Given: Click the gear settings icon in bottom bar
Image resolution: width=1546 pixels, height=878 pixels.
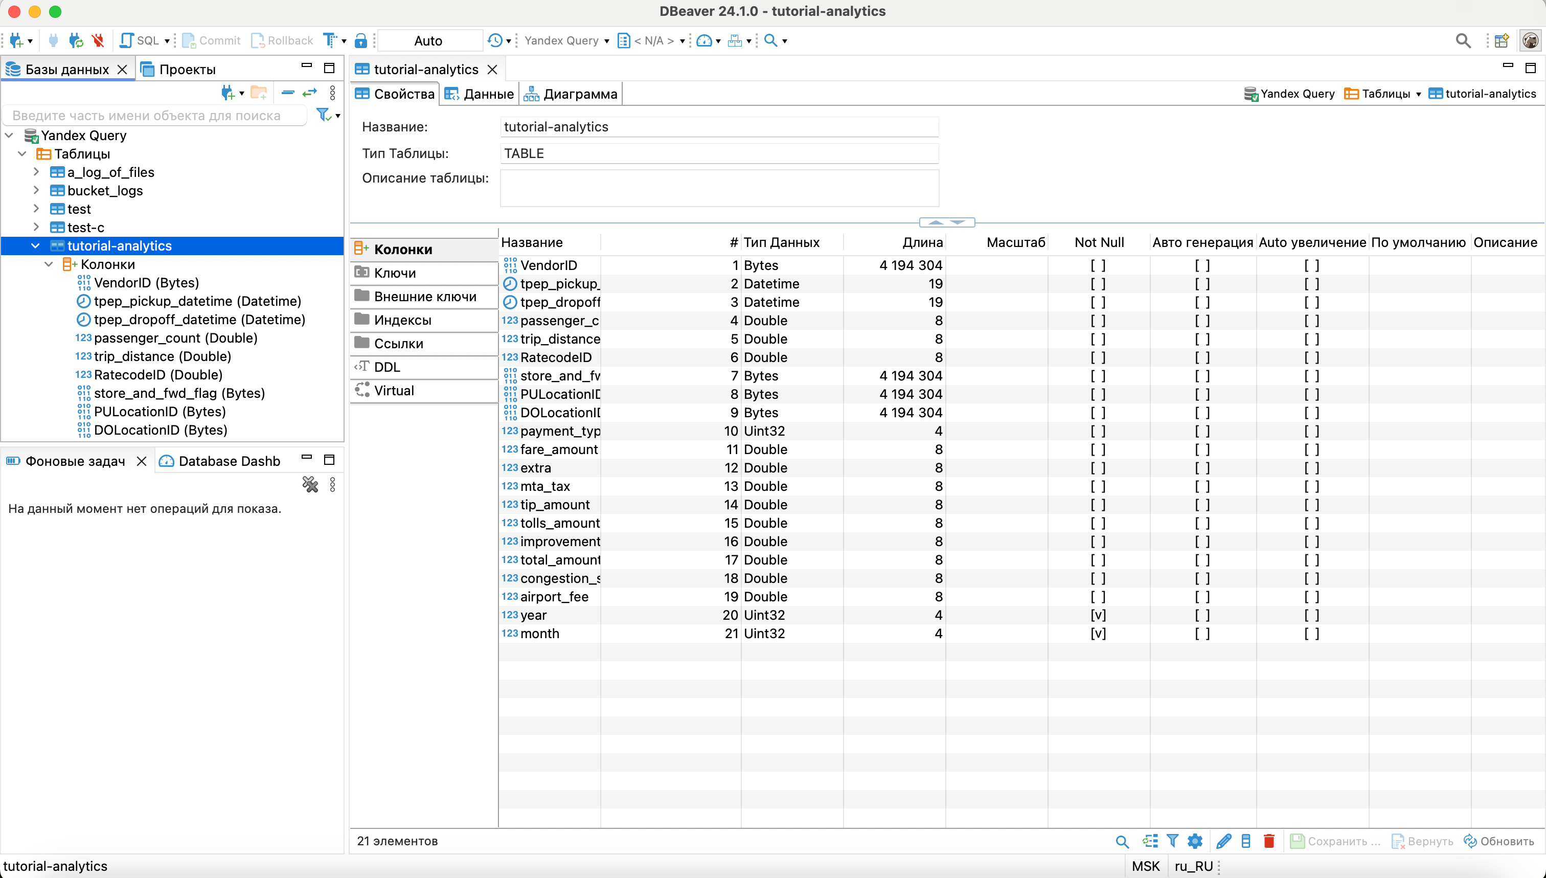Looking at the screenshot, I should click(1195, 841).
